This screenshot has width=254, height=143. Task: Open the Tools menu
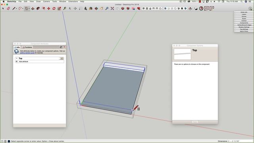click(x=54, y=2)
